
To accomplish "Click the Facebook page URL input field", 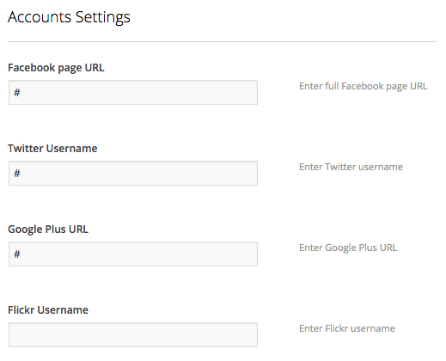I will (133, 92).
